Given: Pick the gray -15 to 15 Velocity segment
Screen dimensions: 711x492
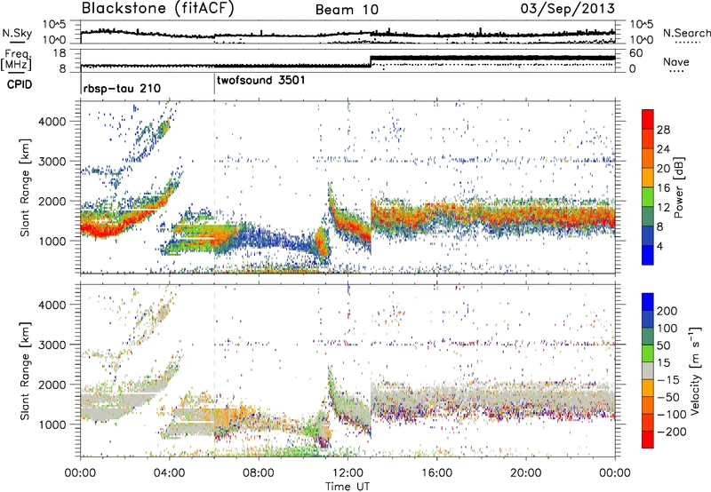Looking at the screenshot, I should tap(648, 370).
